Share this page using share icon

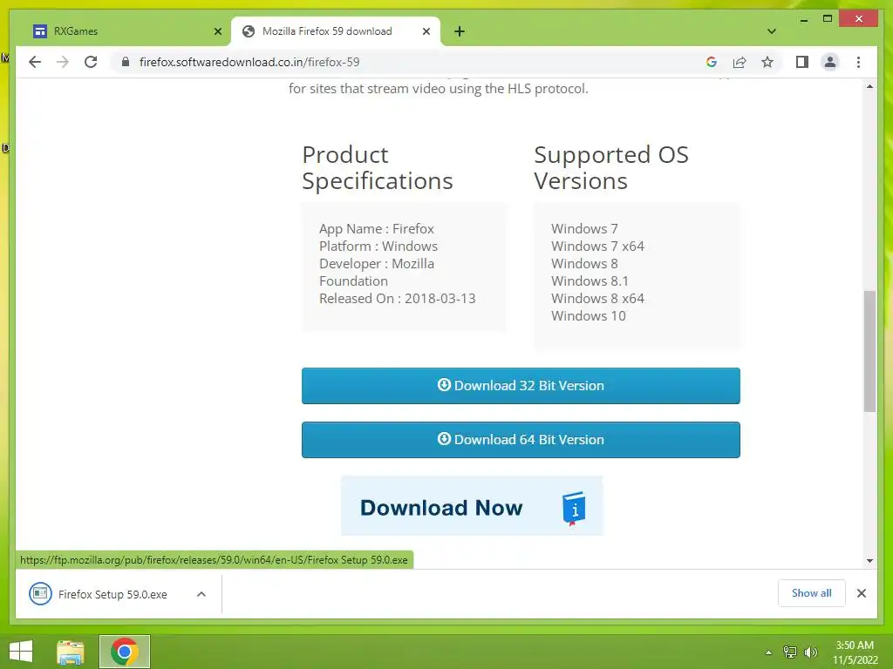coord(740,62)
